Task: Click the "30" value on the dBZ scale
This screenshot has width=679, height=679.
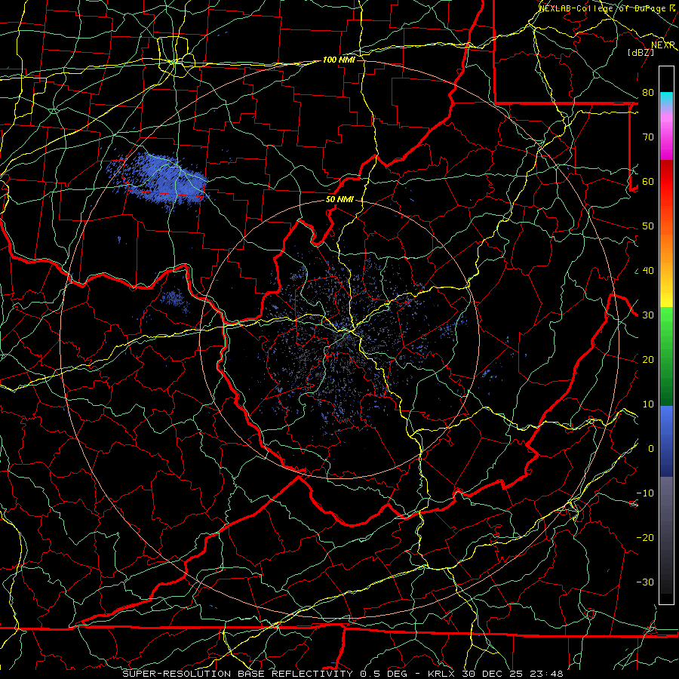Action: [x=648, y=315]
